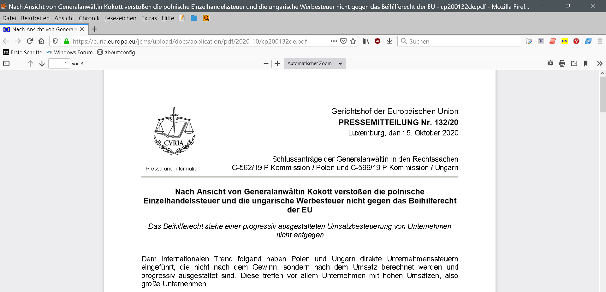Screen dimensions: 606x292
Task: Open the Extras menu
Action: [x=149, y=18]
